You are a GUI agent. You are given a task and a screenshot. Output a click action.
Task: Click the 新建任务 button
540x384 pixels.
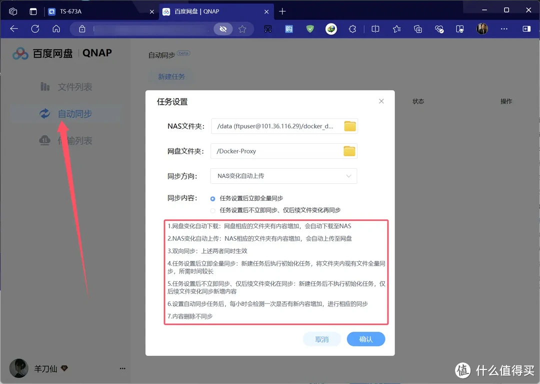(x=171, y=77)
